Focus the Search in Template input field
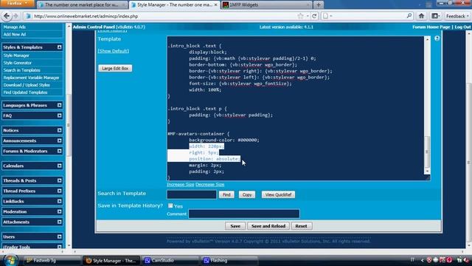The image size is (472, 266). coord(192,194)
